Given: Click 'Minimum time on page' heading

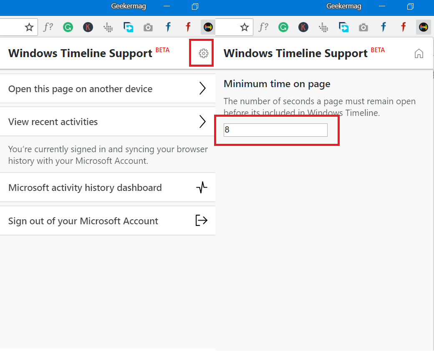Looking at the screenshot, I should coord(277,84).
